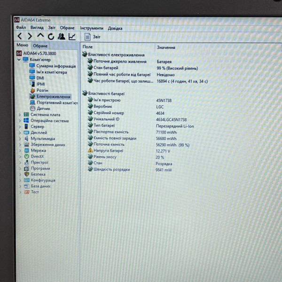Collapse the Комп'ютер tree node

tap(19, 60)
